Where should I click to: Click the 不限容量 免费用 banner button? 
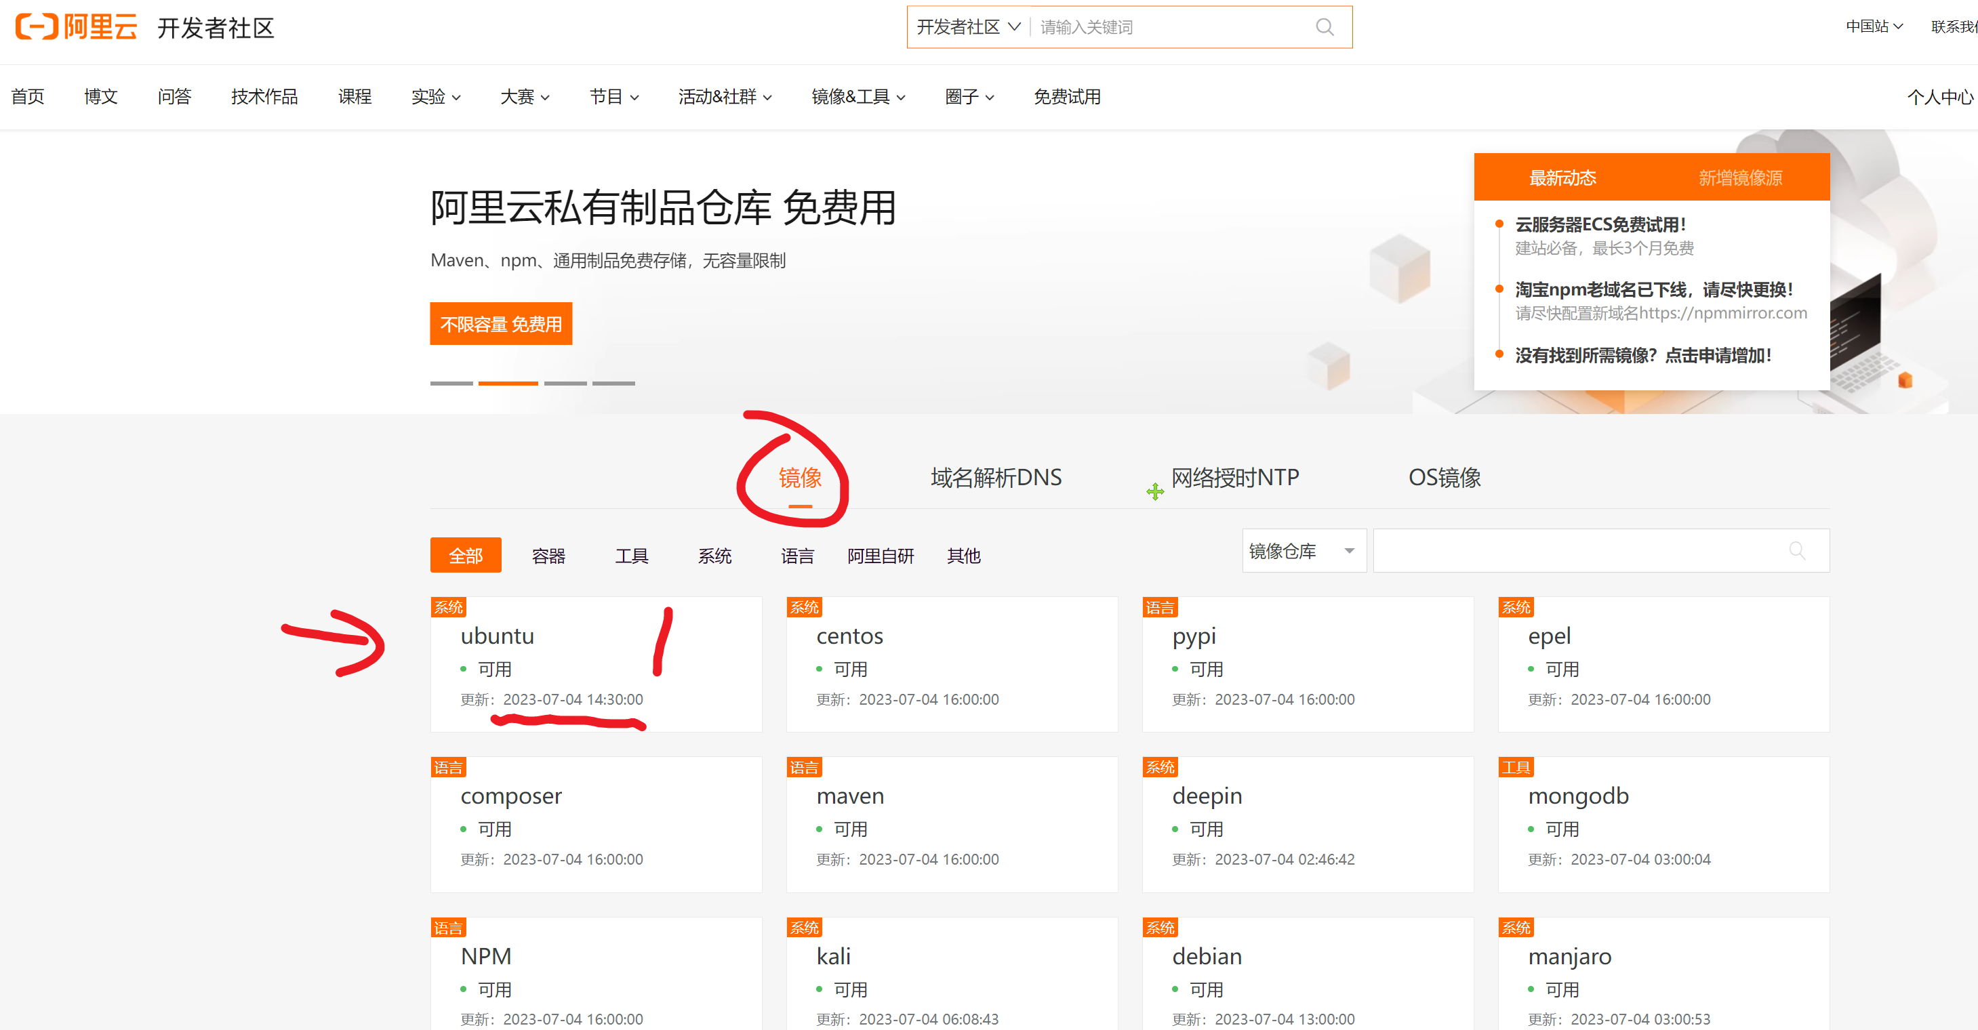pos(501,324)
